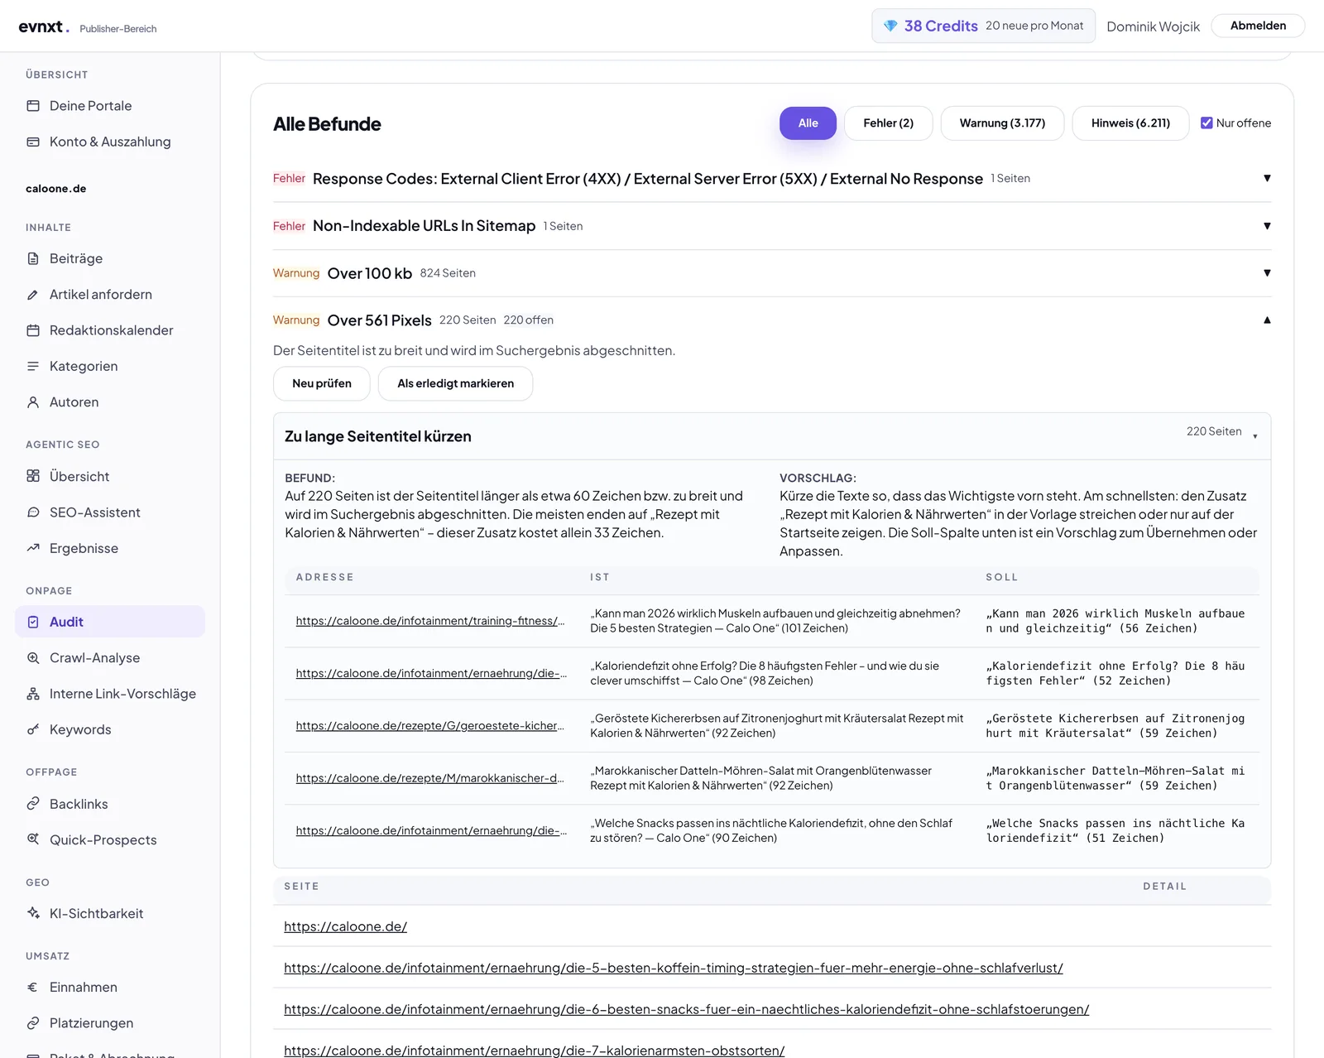1324x1058 pixels.
Task: Click the Einnahmen euro icon
Action: [33, 987]
